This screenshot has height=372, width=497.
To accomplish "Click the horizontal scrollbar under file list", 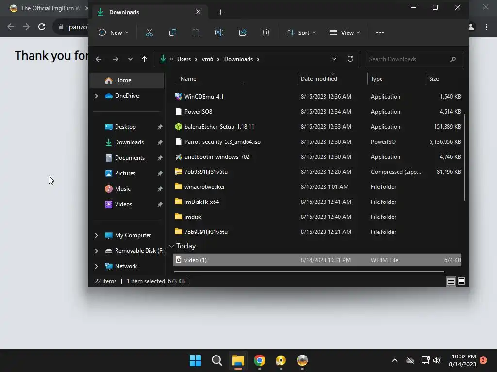I will pos(309,271).
